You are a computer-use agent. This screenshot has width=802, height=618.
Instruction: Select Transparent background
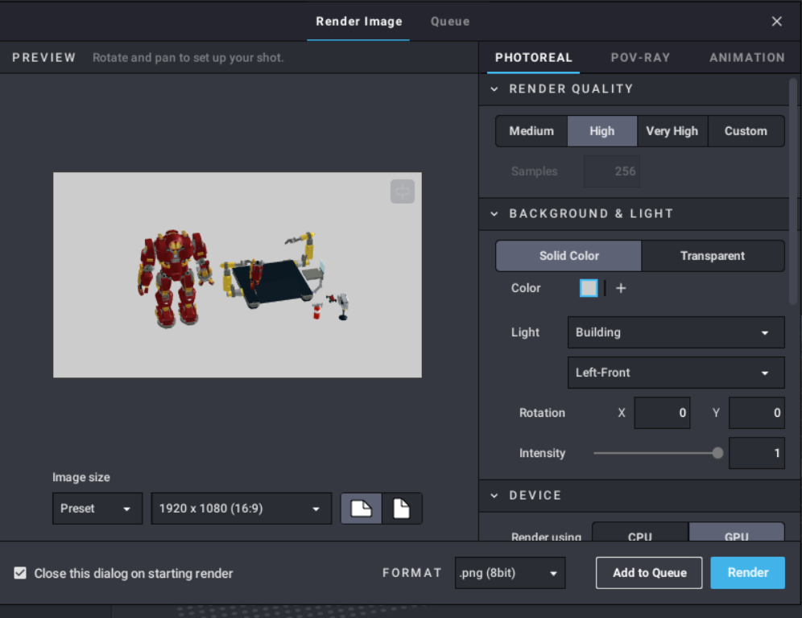[713, 256]
